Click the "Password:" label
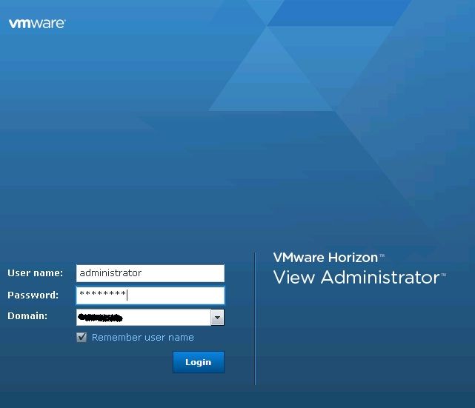Screen dimensions: 475x408 pyautogui.click(x=33, y=295)
